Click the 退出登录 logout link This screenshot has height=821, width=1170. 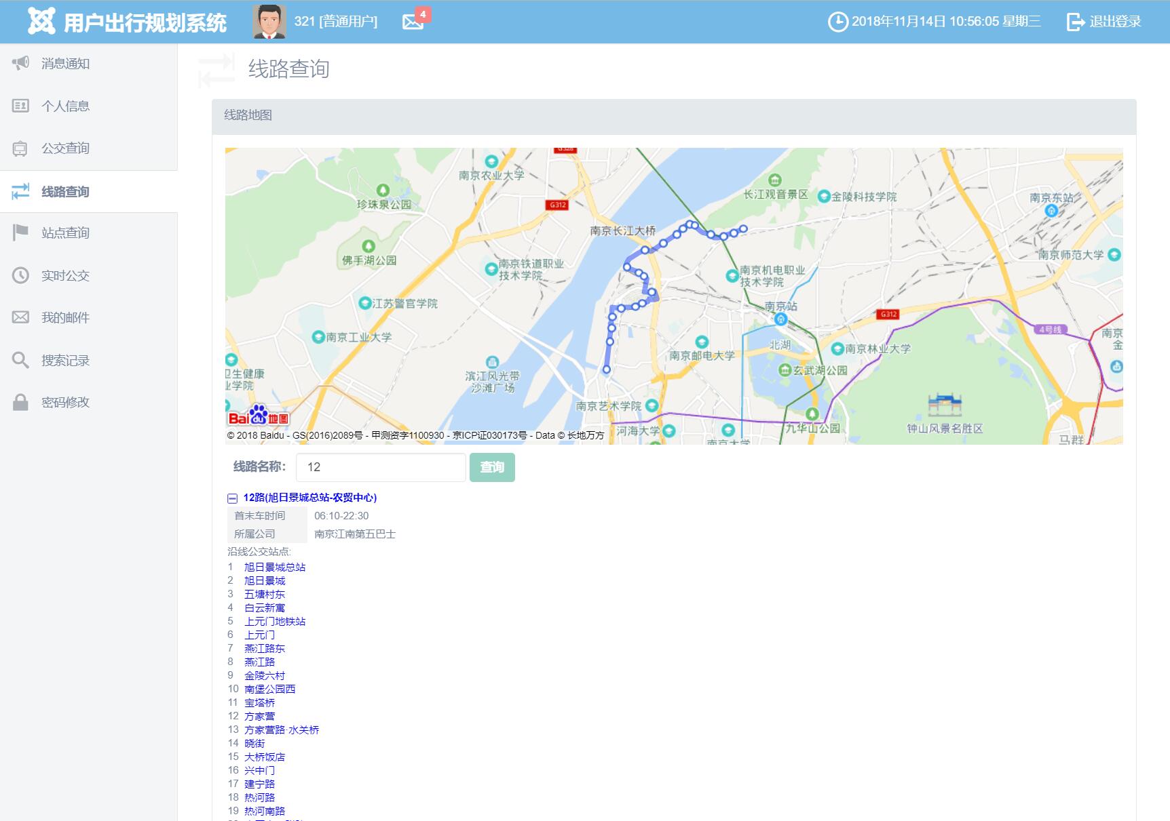pyautogui.click(x=1114, y=22)
